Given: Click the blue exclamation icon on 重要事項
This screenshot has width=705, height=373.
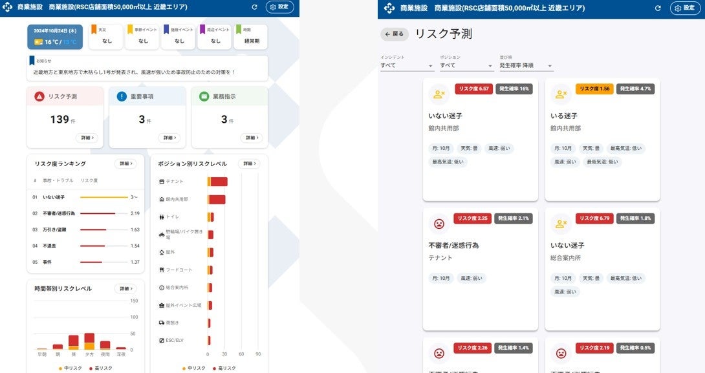Looking at the screenshot, I should pyautogui.click(x=122, y=96).
